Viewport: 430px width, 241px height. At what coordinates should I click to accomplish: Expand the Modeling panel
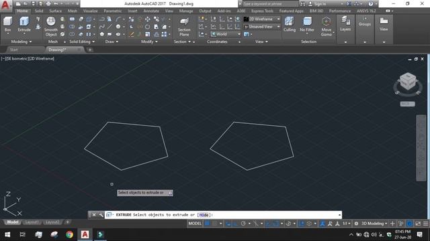[21, 42]
